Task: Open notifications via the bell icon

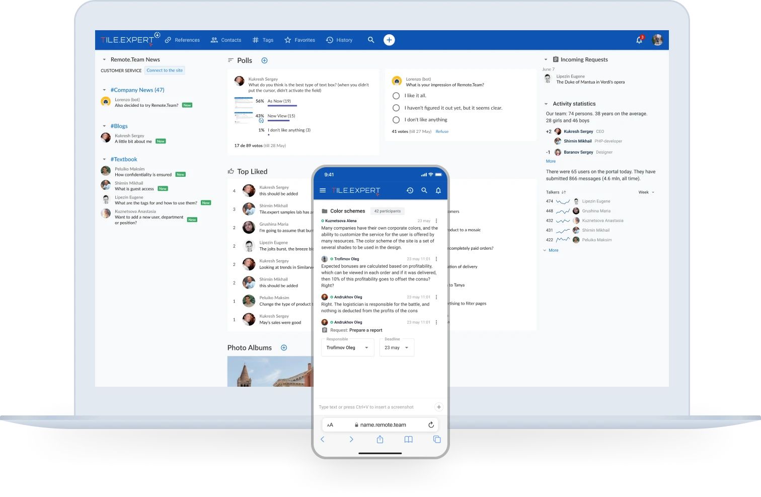Action: (x=639, y=40)
